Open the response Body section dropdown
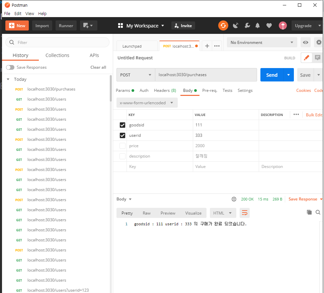This screenshot has width=324, height=293. coord(124,199)
